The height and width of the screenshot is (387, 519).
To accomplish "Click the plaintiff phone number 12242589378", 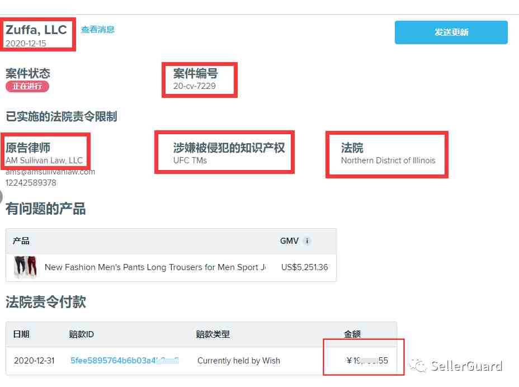I will tap(31, 183).
